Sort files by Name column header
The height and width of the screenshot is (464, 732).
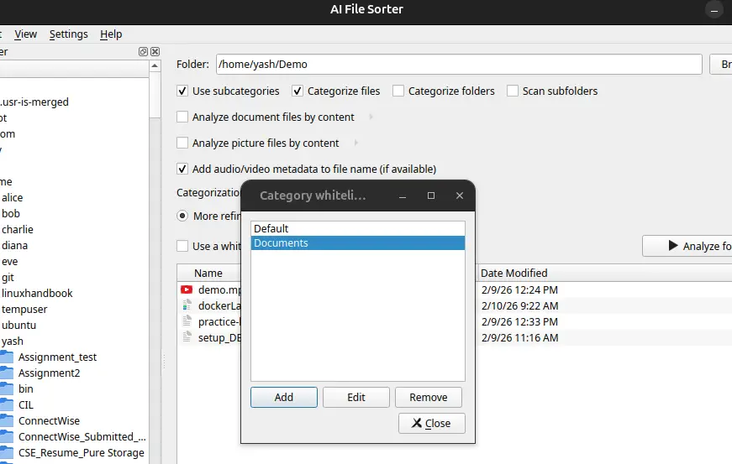(x=208, y=273)
